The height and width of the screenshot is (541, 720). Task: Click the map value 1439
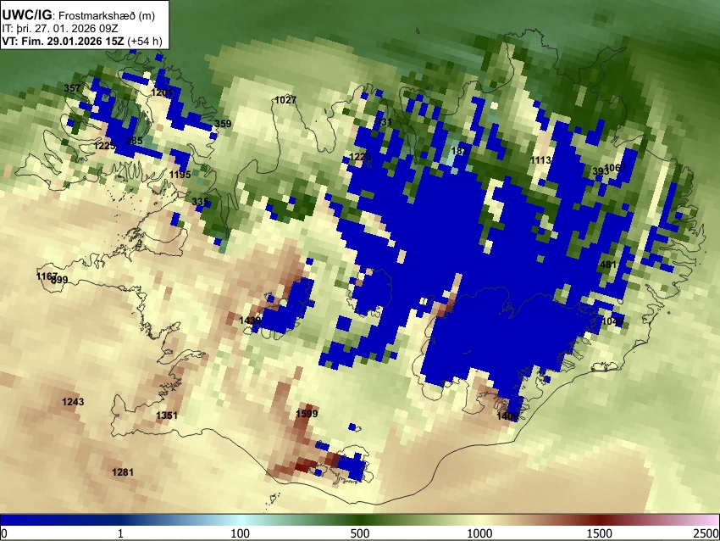[250, 321]
